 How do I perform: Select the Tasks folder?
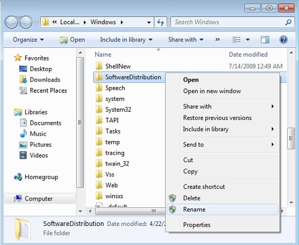pos(108,131)
